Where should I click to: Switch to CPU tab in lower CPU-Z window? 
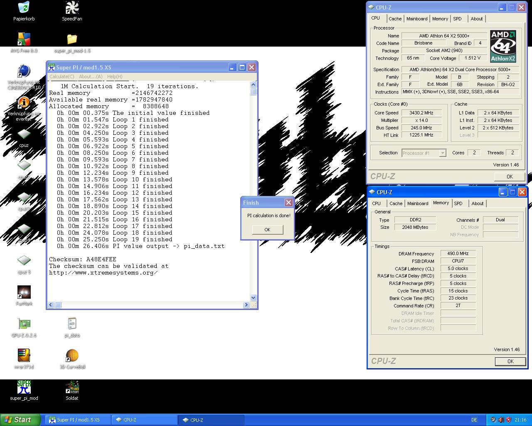(x=376, y=203)
